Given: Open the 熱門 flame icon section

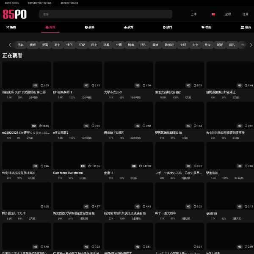Looking at the screenshot, I should (165, 27).
